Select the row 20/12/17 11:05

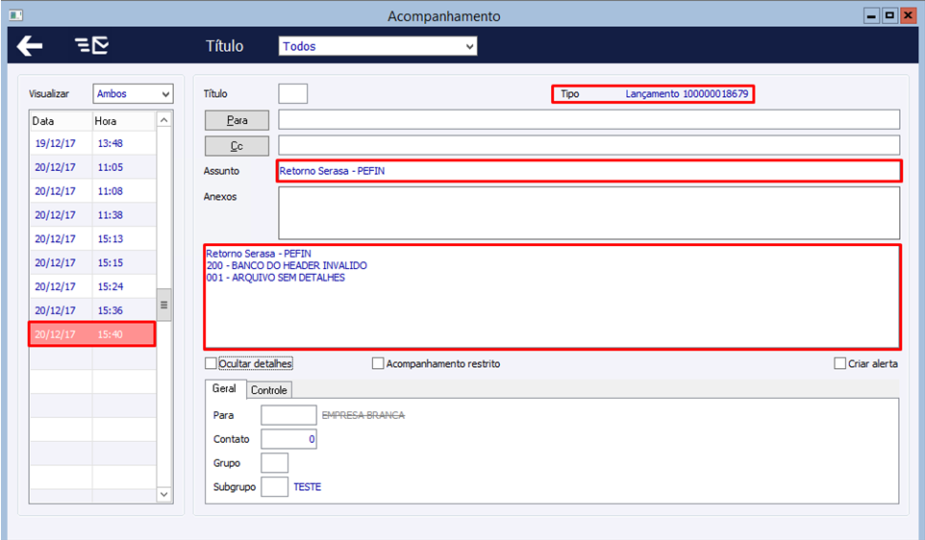tap(92, 167)
